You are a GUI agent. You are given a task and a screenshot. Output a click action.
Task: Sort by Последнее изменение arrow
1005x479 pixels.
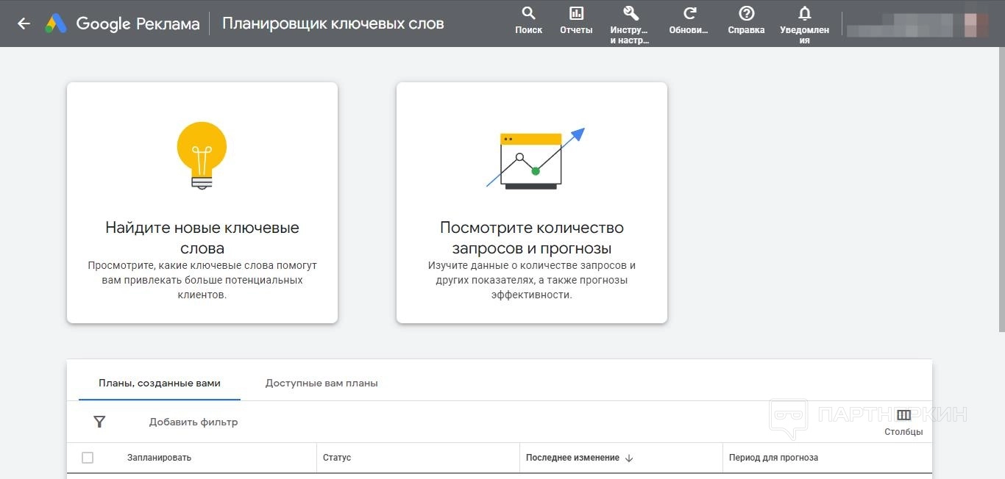point(629,458)
